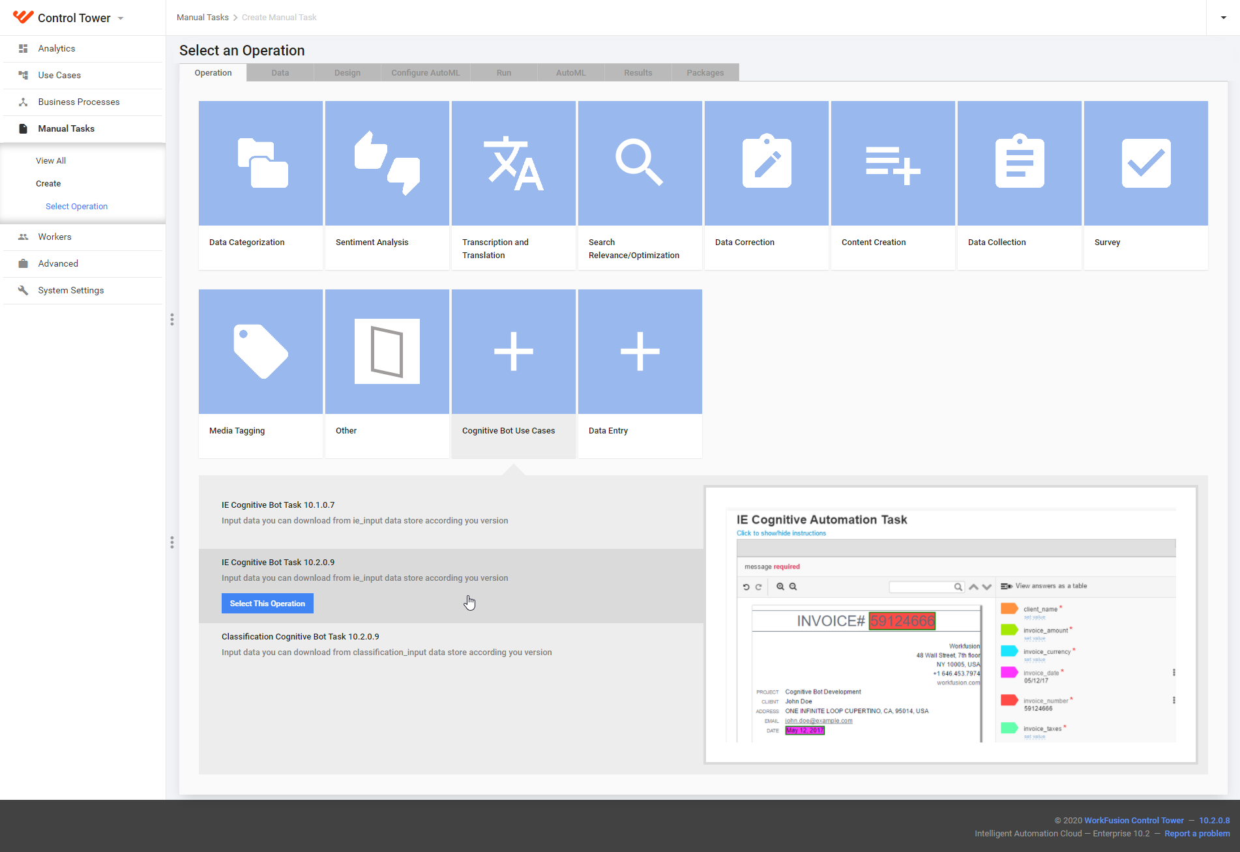Open the System Settings menu item label

[71, 290]
